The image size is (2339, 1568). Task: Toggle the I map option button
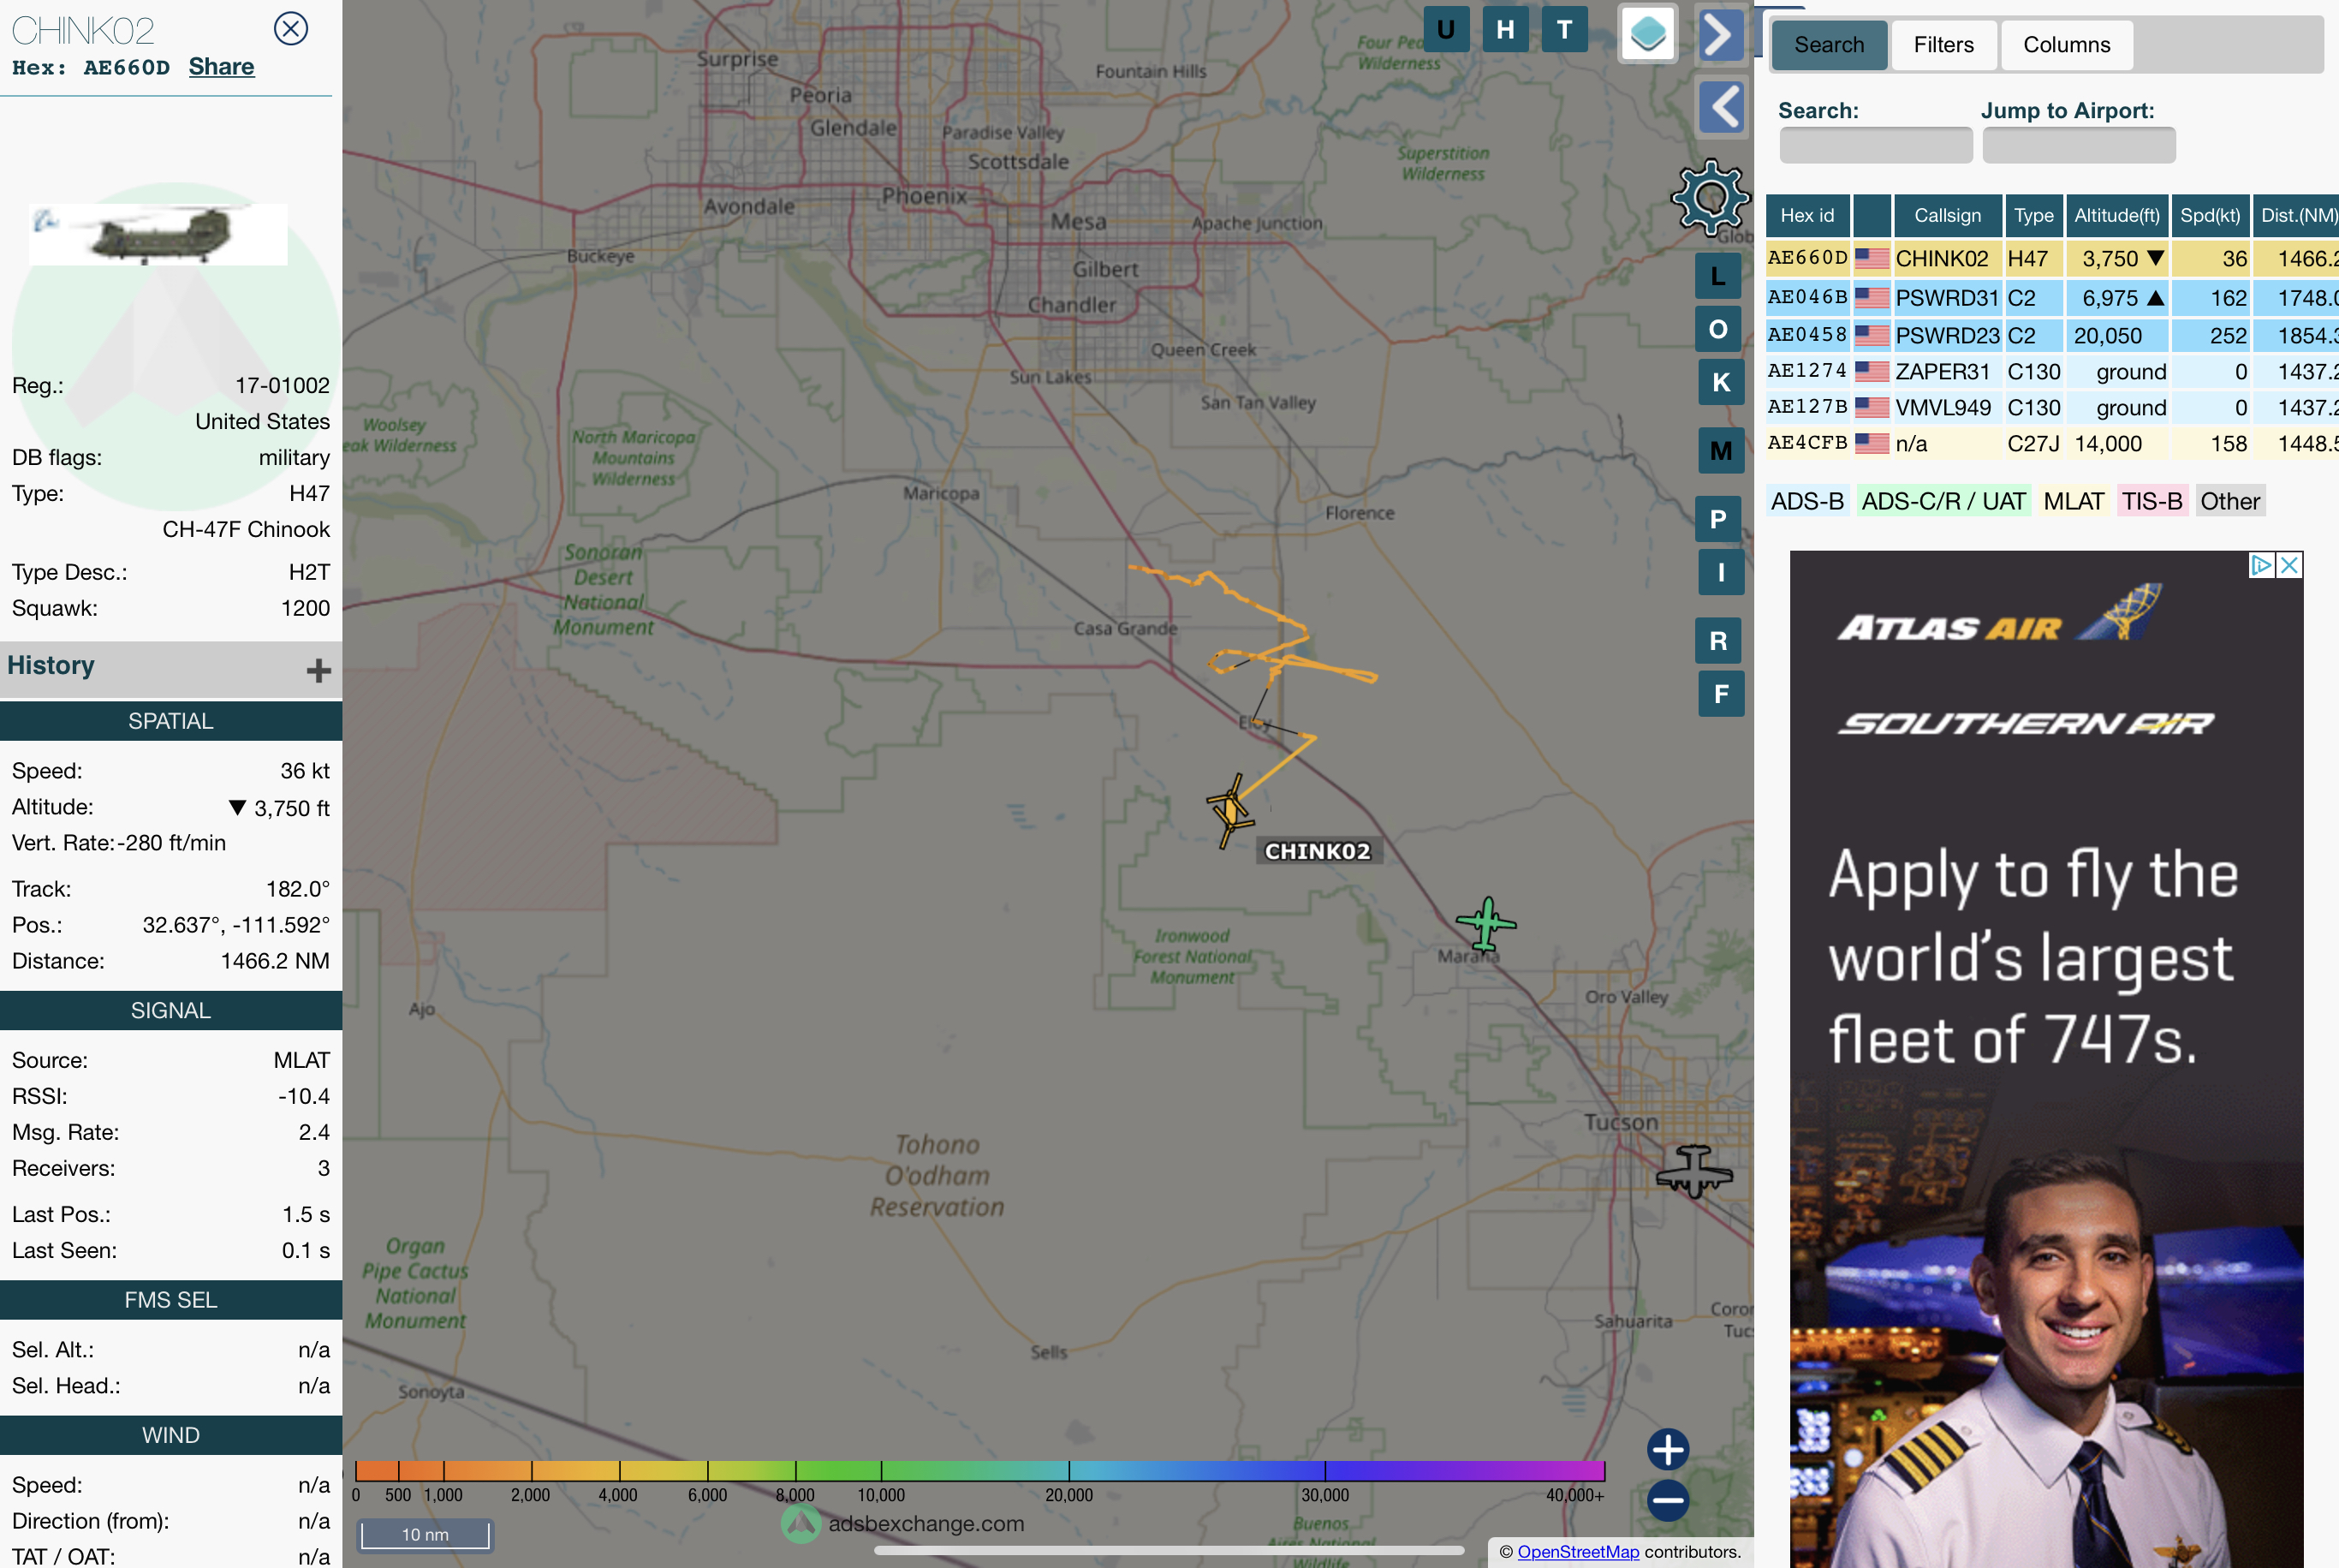point(1721,572)
